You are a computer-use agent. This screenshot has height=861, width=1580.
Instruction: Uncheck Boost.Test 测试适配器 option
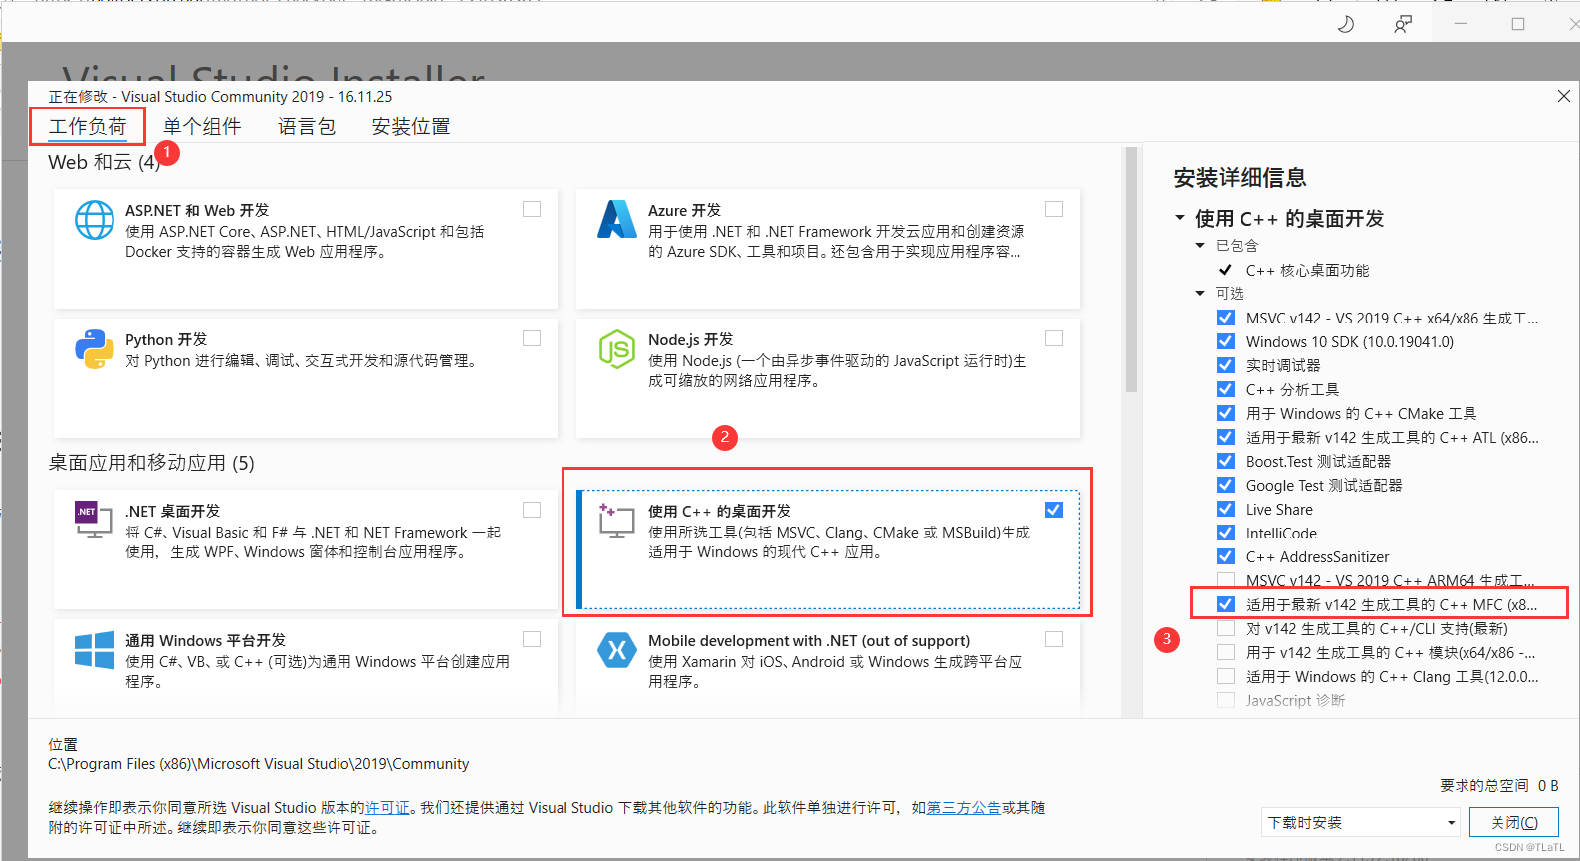coord(1226,461)
